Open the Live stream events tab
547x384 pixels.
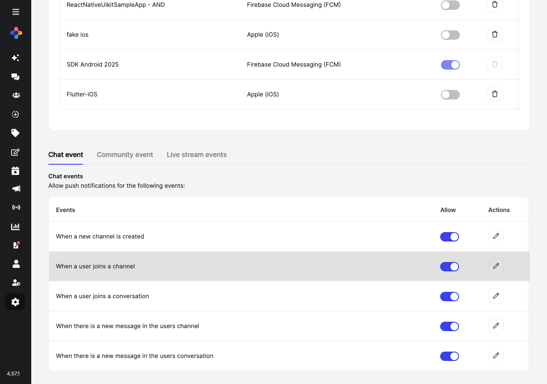[x=197, y=154]
